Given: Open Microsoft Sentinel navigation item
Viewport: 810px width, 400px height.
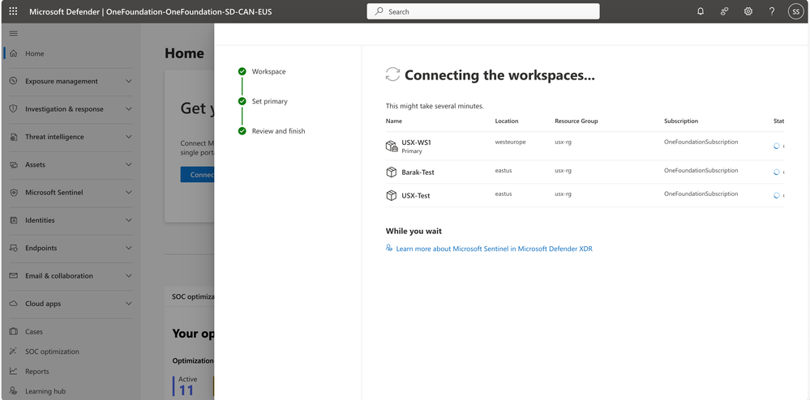Looking at the screenshot, I should [54, 192].
